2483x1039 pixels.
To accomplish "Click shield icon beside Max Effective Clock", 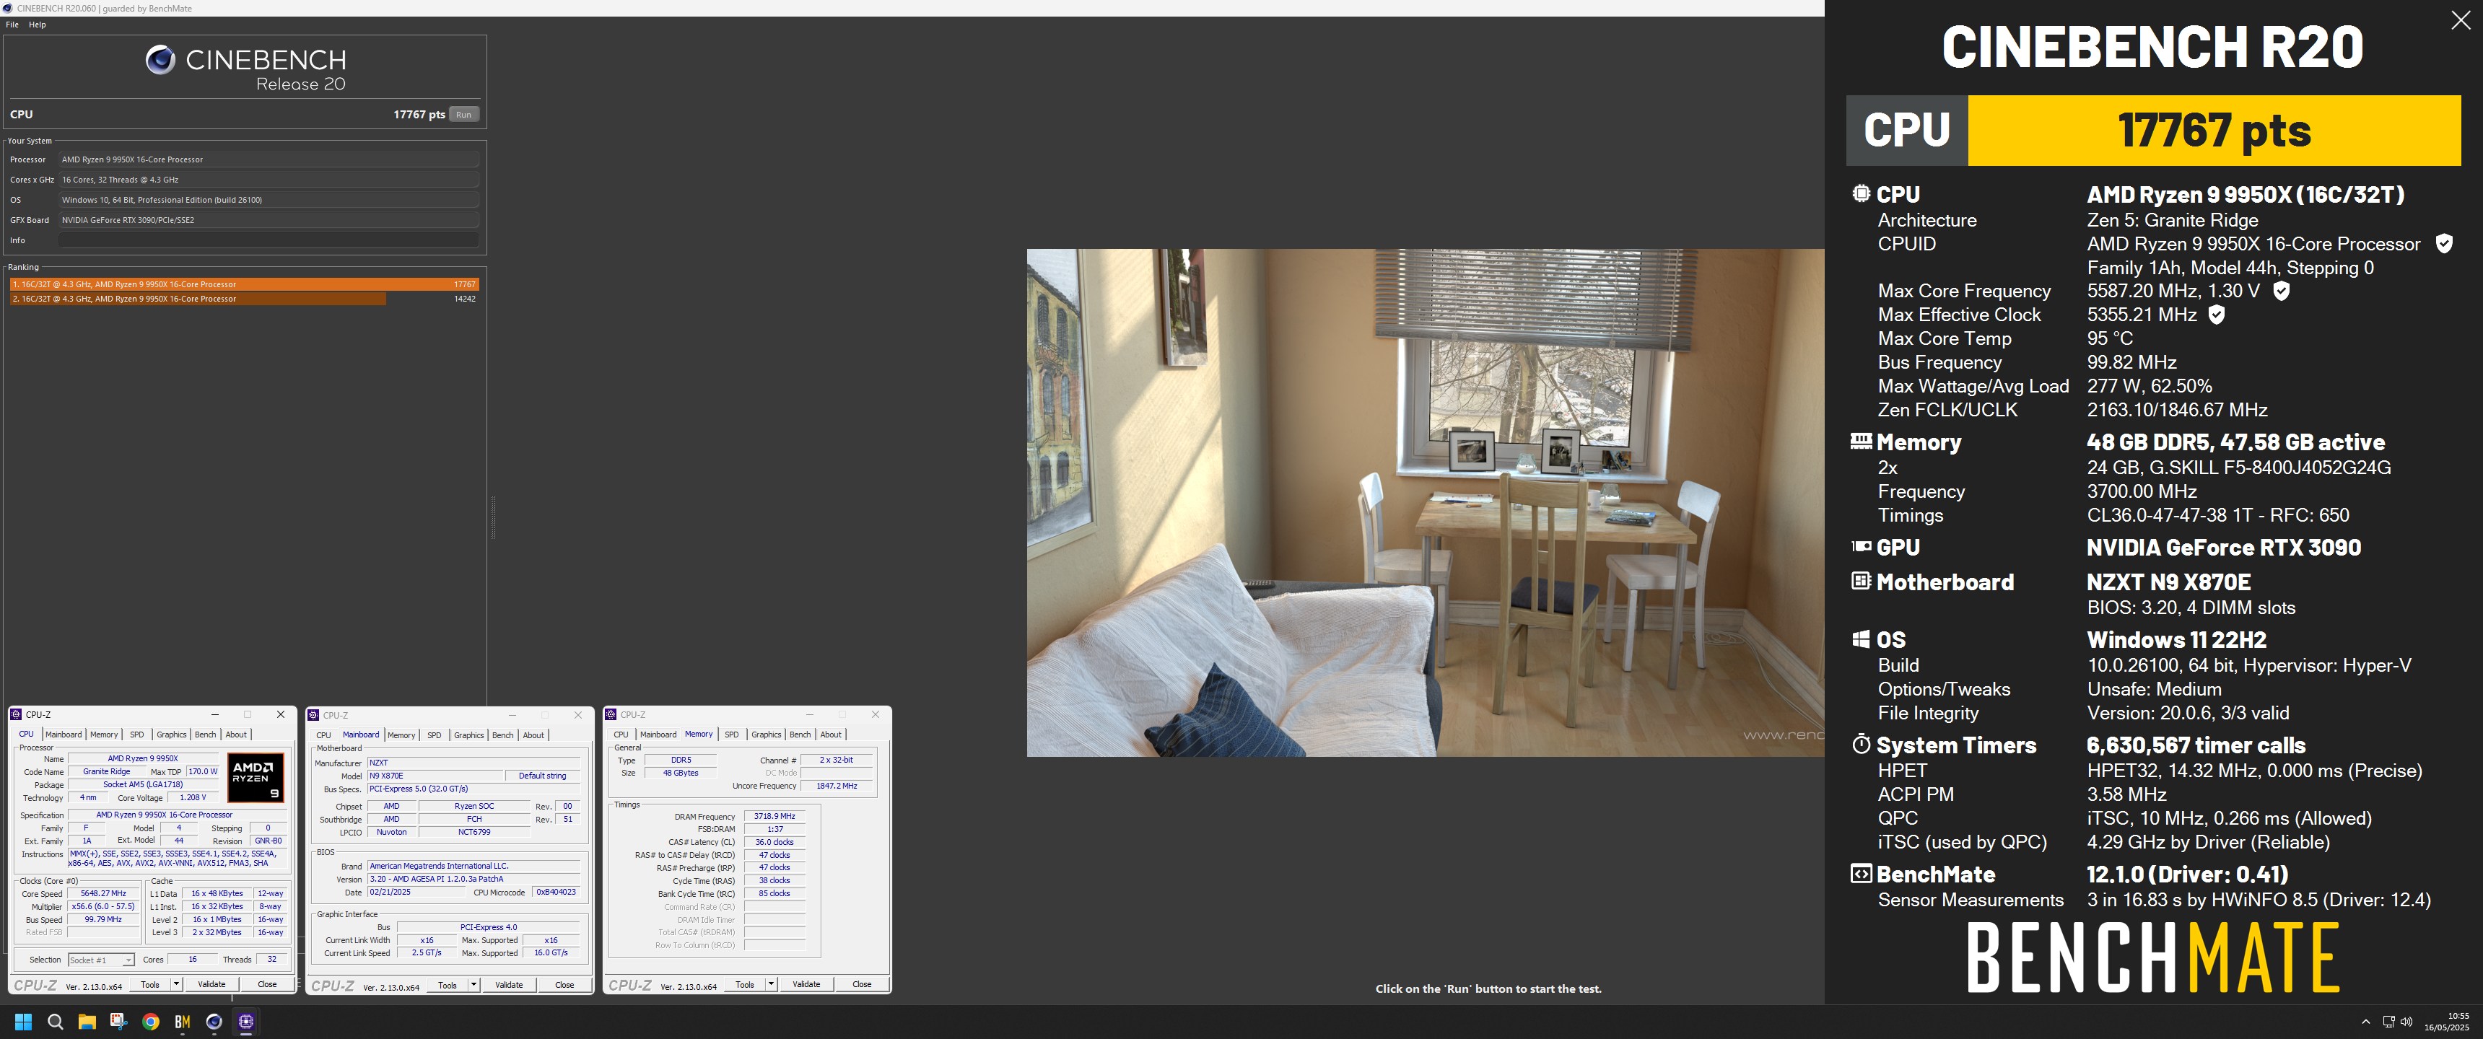I will coord(2216,314).
